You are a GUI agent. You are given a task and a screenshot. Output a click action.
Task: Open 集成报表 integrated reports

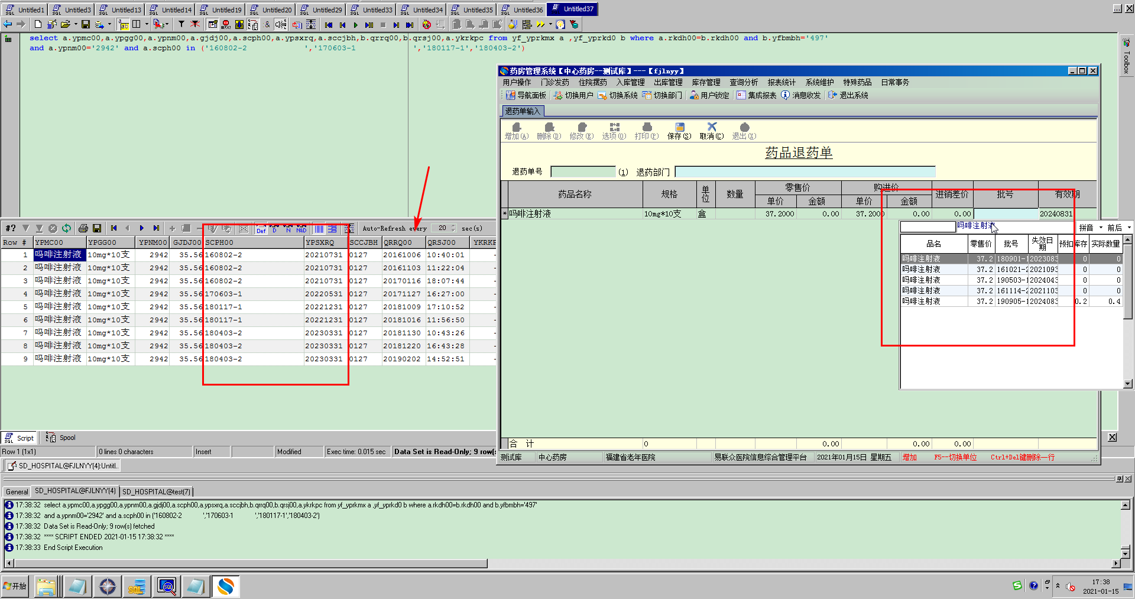click(x=757, y=95)
